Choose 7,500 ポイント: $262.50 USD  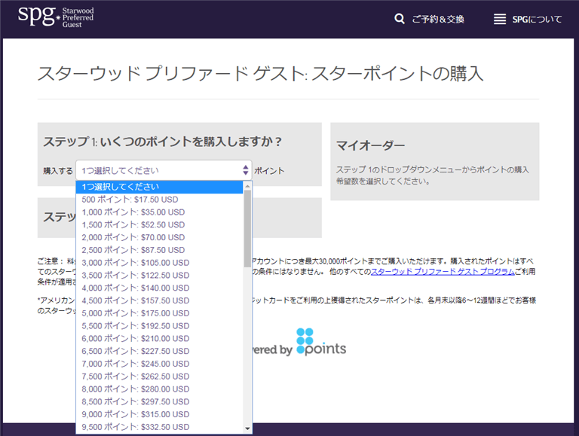point(159,377)
